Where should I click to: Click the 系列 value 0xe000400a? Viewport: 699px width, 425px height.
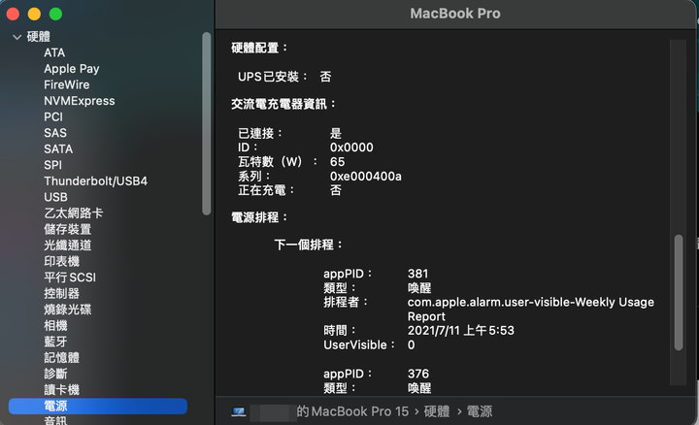coord(366,177)
